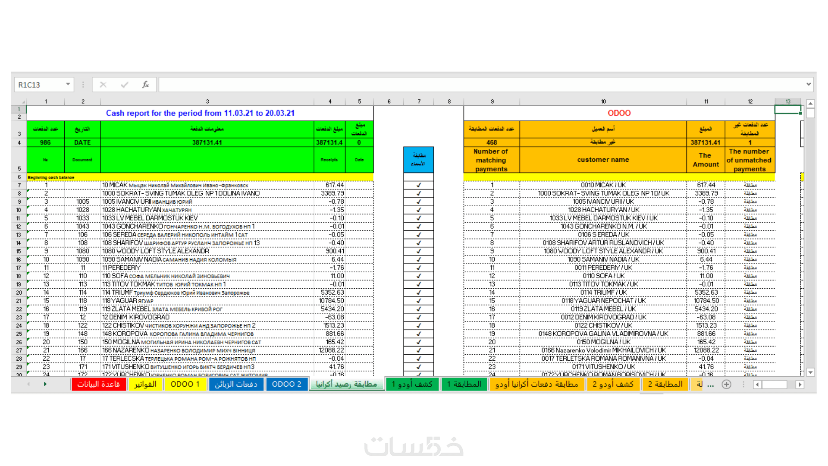
Task: Open the Name Box dropdown arrow
Action: (68, 84)
